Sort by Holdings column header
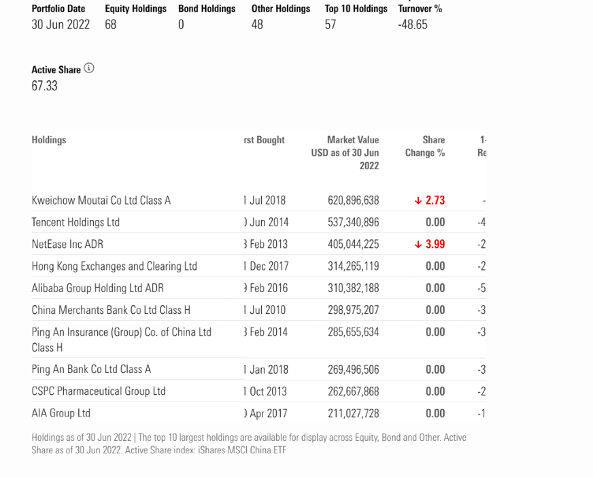 coord(49,140)
